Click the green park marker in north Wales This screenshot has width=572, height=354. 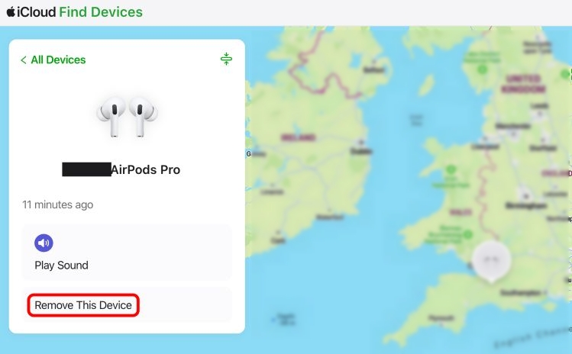[451, 169]
